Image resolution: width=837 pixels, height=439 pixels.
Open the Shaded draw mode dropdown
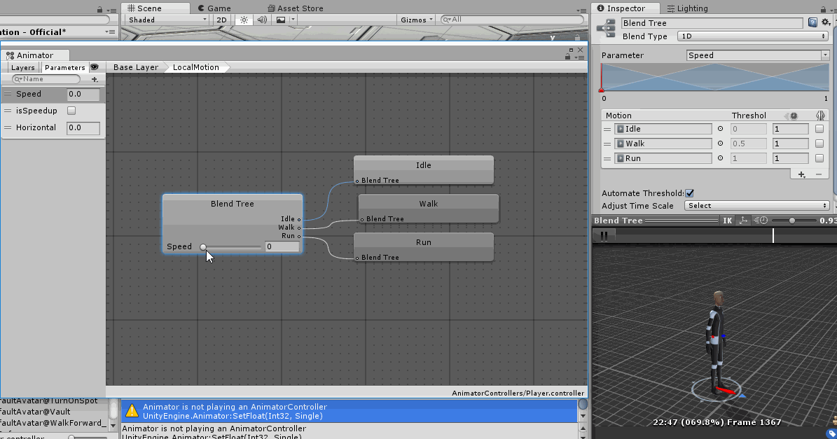click(x=168, y=20)
